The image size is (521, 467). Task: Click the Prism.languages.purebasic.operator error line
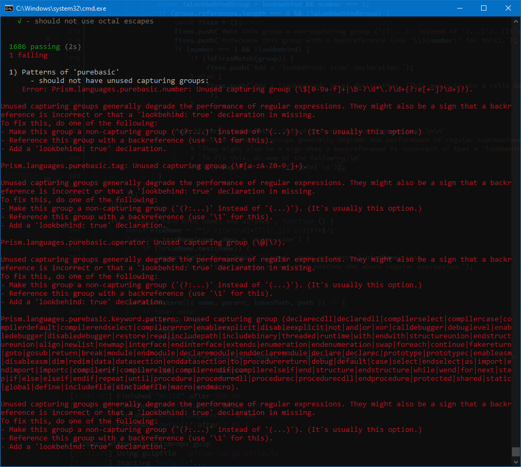[143, 243]
